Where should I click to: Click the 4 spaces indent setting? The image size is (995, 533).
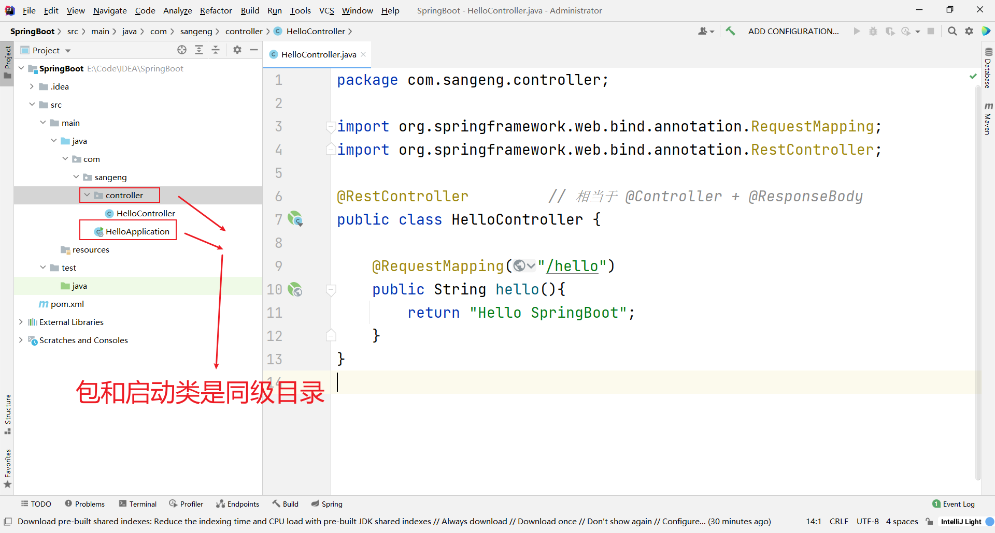902,522
